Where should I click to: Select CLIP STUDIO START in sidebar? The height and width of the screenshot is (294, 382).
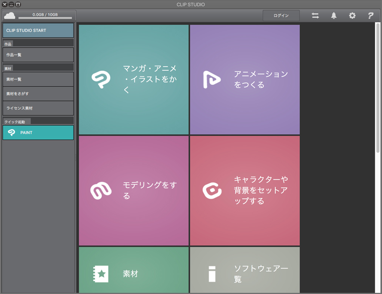coord(38,30)
